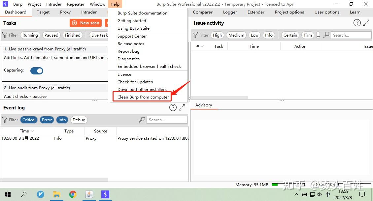Screen dimensions: 373x201
Task: Toggle the Firm confidence filter
Action: click(x=308, y=35)
